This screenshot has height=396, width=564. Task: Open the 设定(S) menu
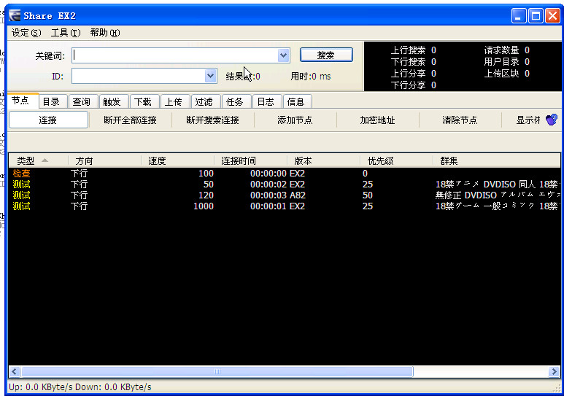click(26, 33)
